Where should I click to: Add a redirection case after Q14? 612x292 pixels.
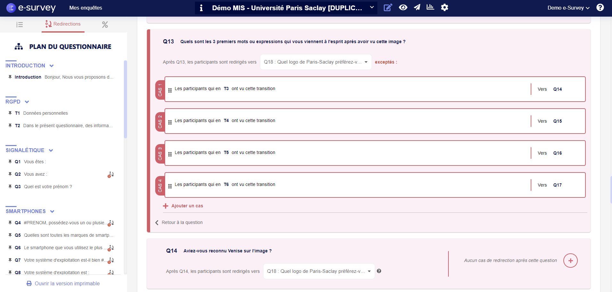coord(570,261)
